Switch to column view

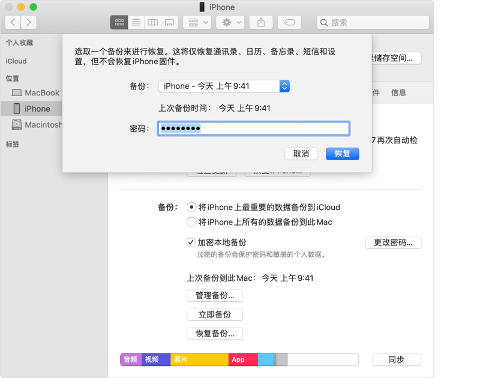(x=153, y=22)
